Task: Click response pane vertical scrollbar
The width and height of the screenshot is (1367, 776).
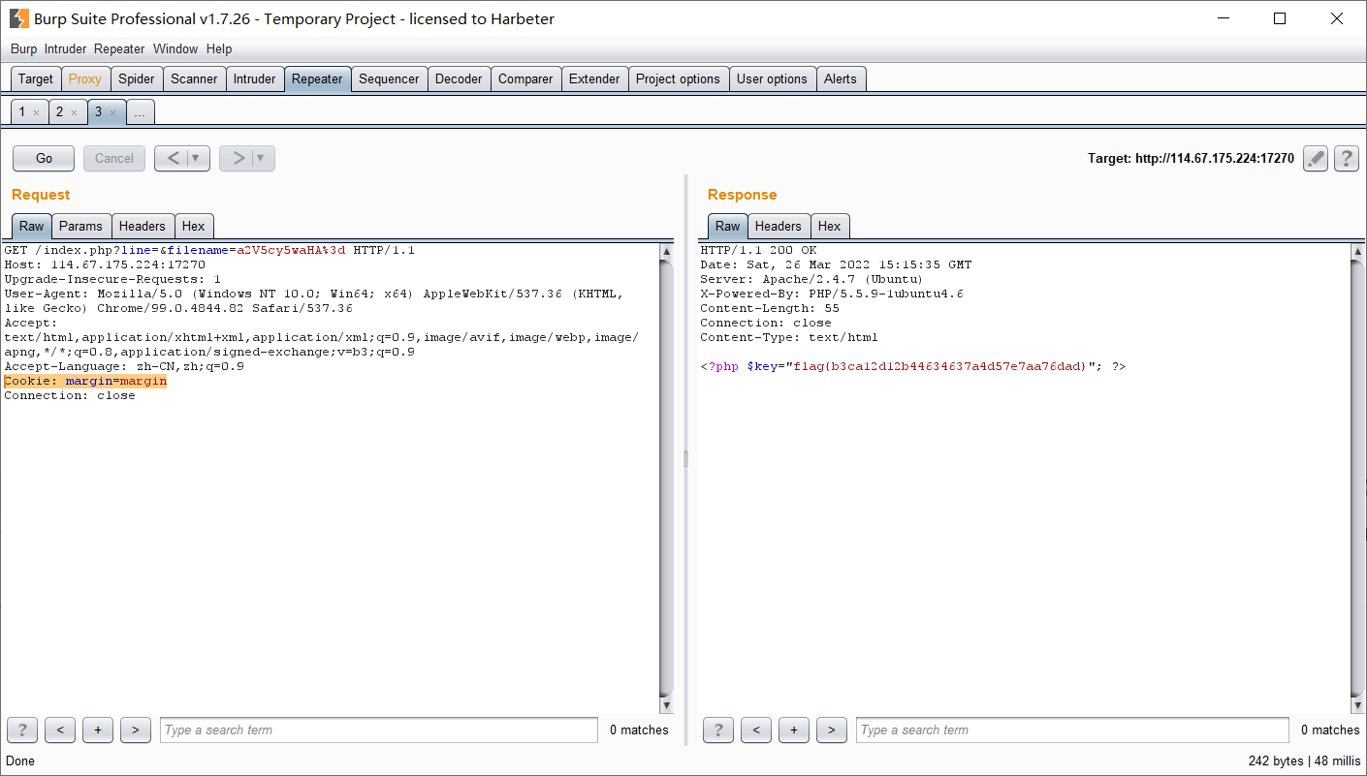Action: pyautogui.click(x=1356, y=479)
